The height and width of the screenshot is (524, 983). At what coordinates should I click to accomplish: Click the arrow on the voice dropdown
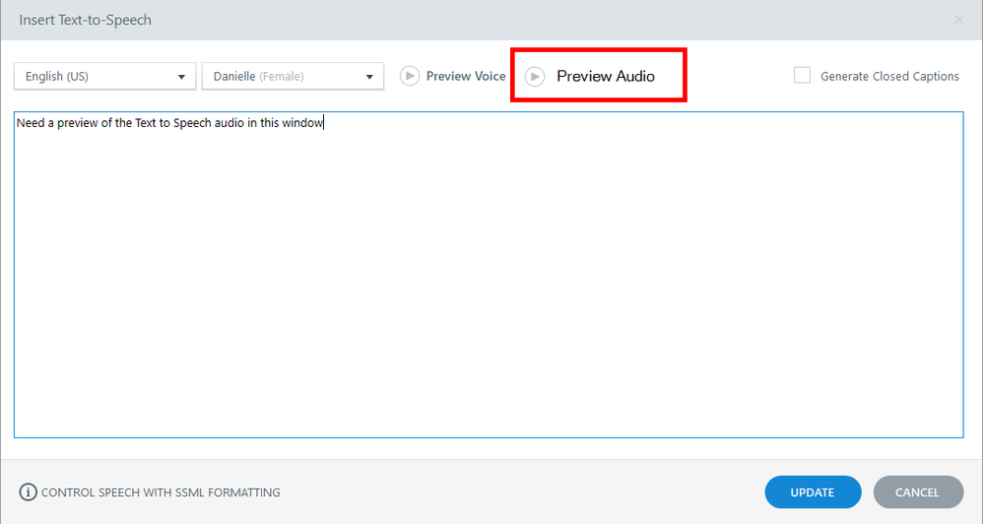[x=369, y=77]
